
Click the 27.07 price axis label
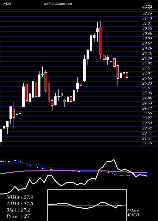click(x=147, y=73)
